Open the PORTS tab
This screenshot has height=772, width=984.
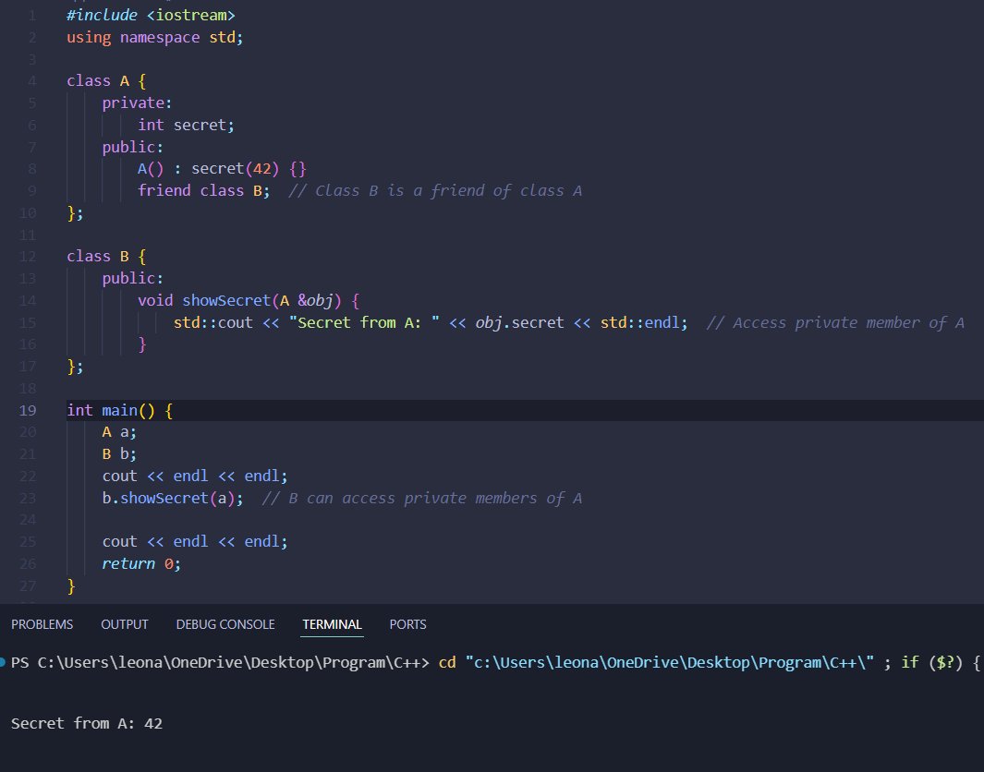coord(407,624)
